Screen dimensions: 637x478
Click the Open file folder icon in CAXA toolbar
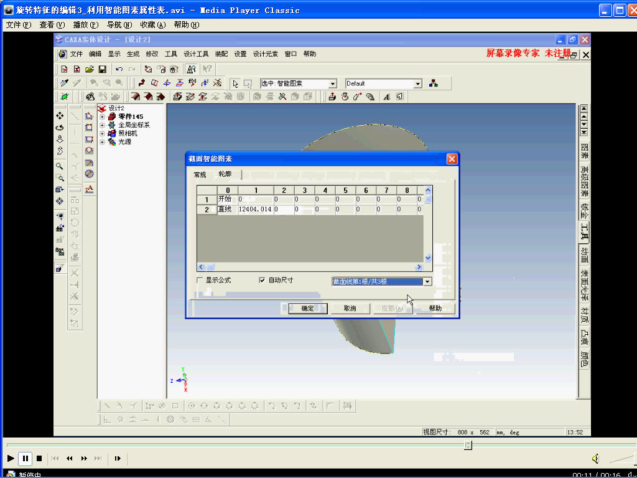90,68
